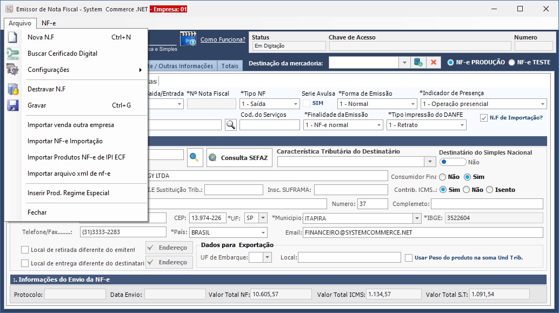
Task: Open the Como Funciona? link
Action: [223, 39]
